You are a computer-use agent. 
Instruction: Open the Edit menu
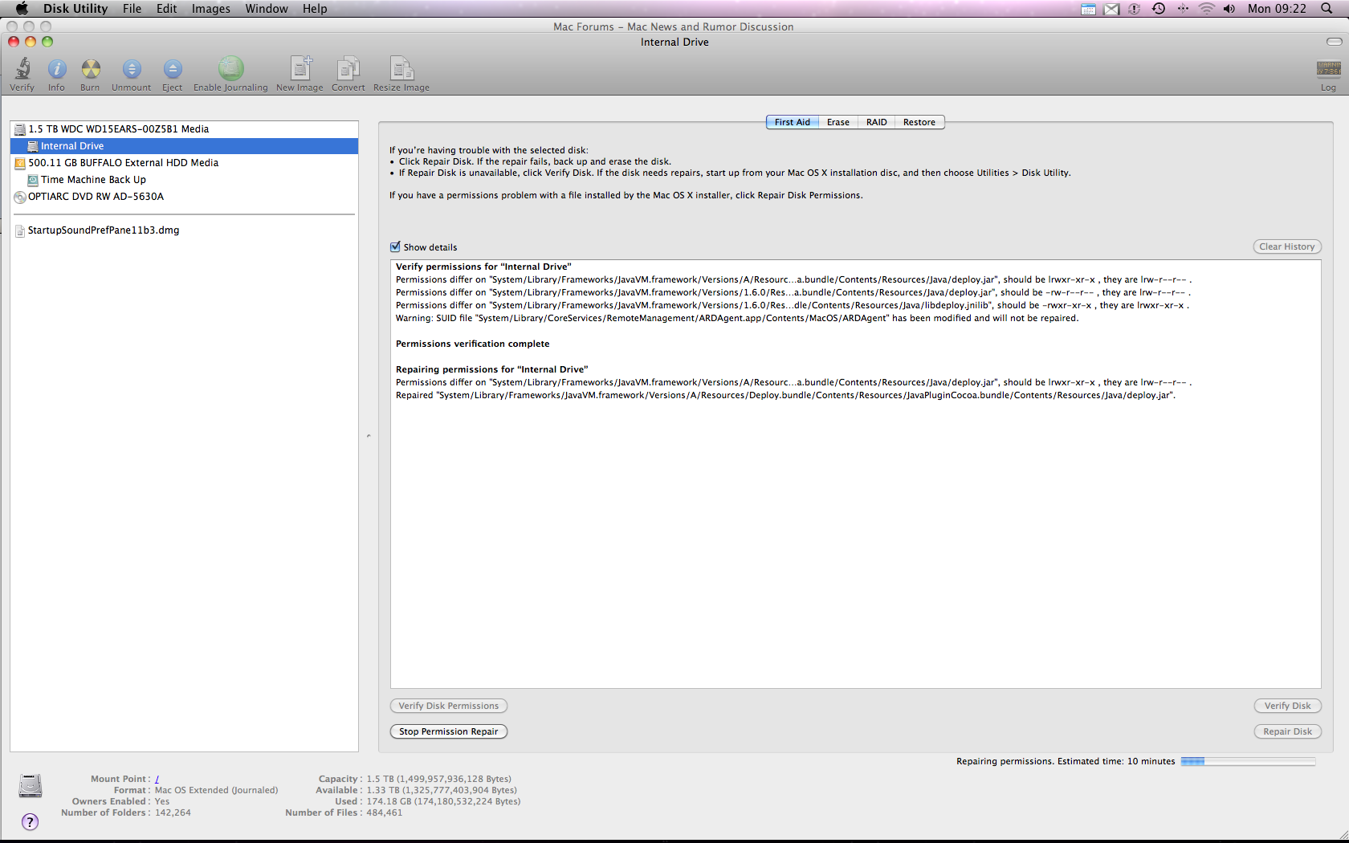(167, 9)
